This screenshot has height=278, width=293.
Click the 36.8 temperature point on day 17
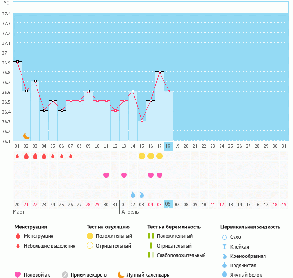[160, 71]
